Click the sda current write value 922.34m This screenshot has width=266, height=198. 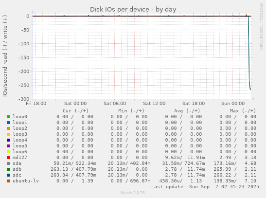(x=86, y=163)
